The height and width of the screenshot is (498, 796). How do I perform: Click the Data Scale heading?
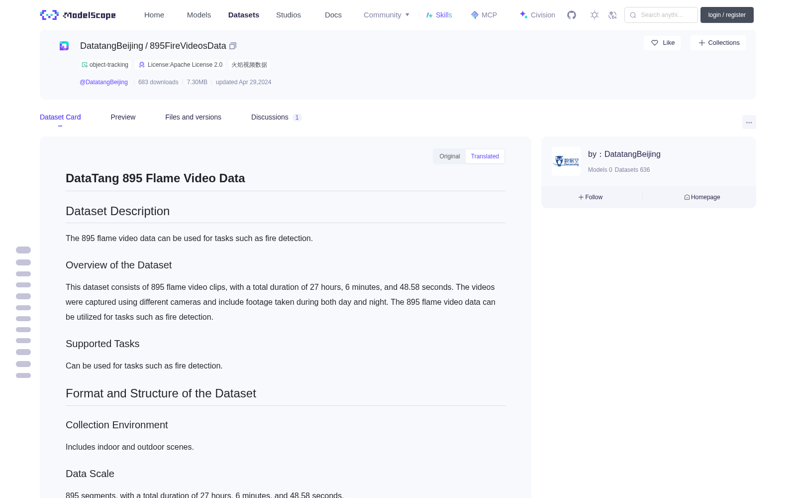tap(90, 474)
